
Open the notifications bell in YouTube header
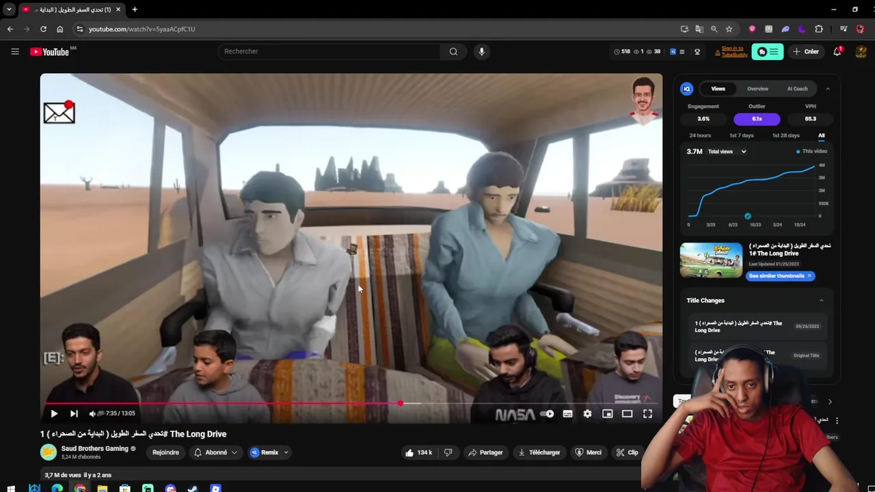(837, 51)
